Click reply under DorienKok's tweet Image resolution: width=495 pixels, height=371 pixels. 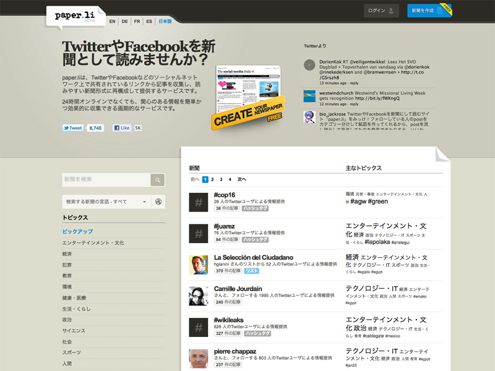[x=354, y=83]
